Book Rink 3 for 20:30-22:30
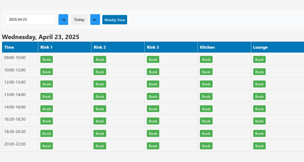The width and height of the screenshot is (304, 162). [x=153, y=146]
